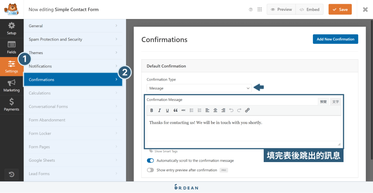
Task: Click Add New Confirmation button
Action: point(335,39)
